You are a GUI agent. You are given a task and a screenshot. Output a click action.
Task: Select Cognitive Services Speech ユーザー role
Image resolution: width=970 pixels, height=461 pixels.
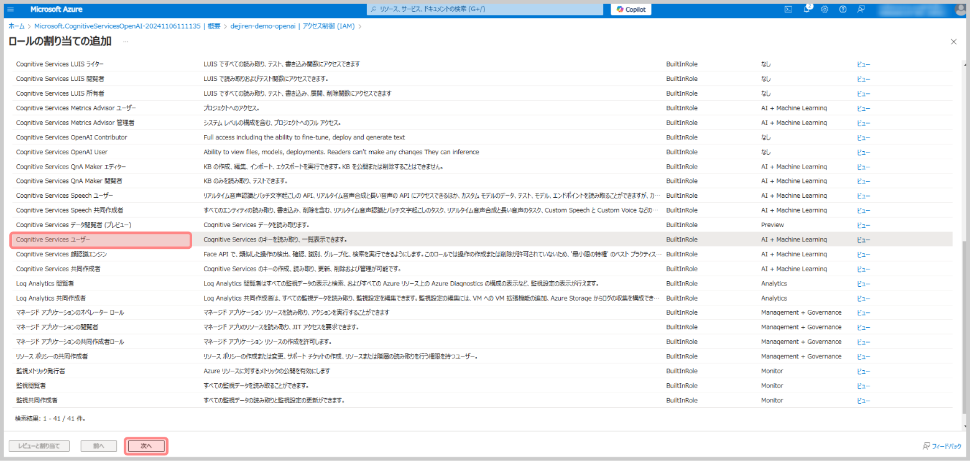tap(65, 196)
